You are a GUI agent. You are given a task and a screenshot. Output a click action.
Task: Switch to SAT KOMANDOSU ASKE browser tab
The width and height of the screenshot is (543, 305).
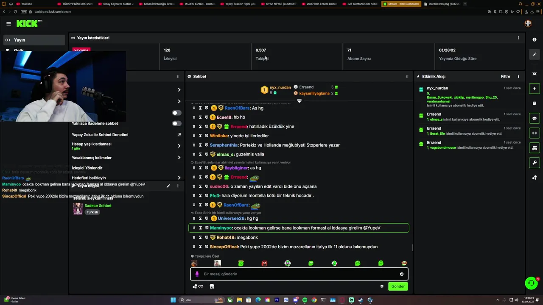[x=359, y=4]
